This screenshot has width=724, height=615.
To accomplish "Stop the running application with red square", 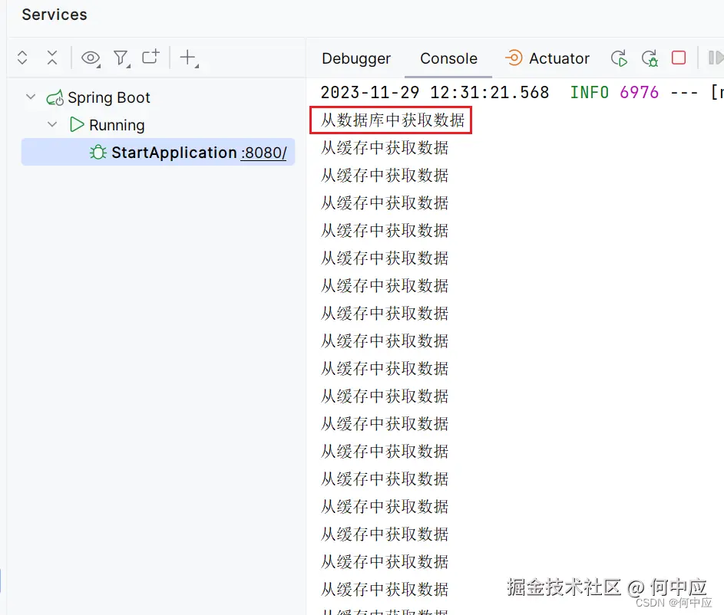I will click(678, 58).
